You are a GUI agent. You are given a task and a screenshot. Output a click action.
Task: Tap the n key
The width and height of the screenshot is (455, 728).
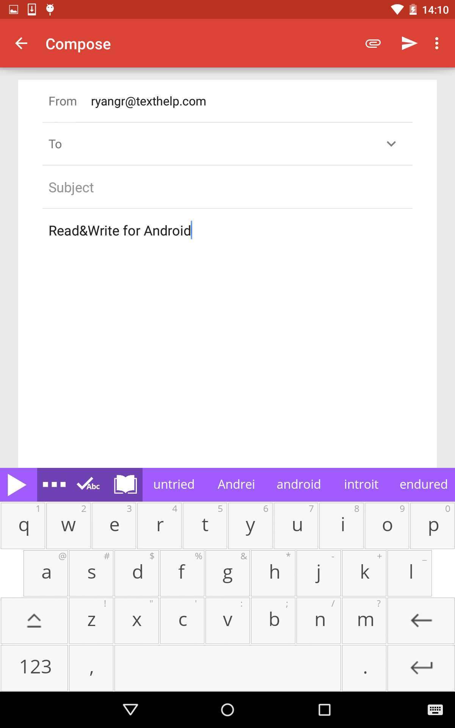pos(318,621)
